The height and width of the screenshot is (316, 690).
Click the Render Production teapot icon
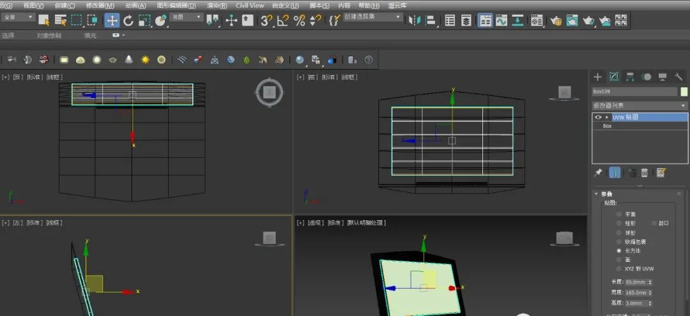pos(588,20)
